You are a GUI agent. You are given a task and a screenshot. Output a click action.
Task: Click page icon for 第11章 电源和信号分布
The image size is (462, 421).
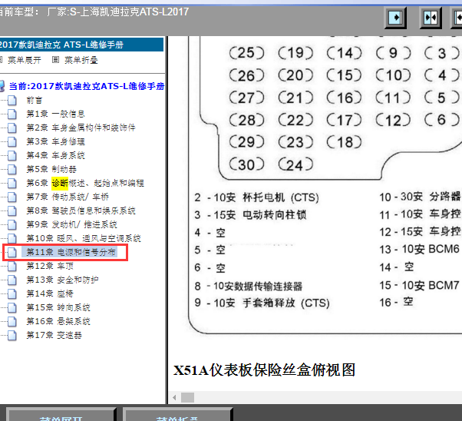click(x=12, y=252)
